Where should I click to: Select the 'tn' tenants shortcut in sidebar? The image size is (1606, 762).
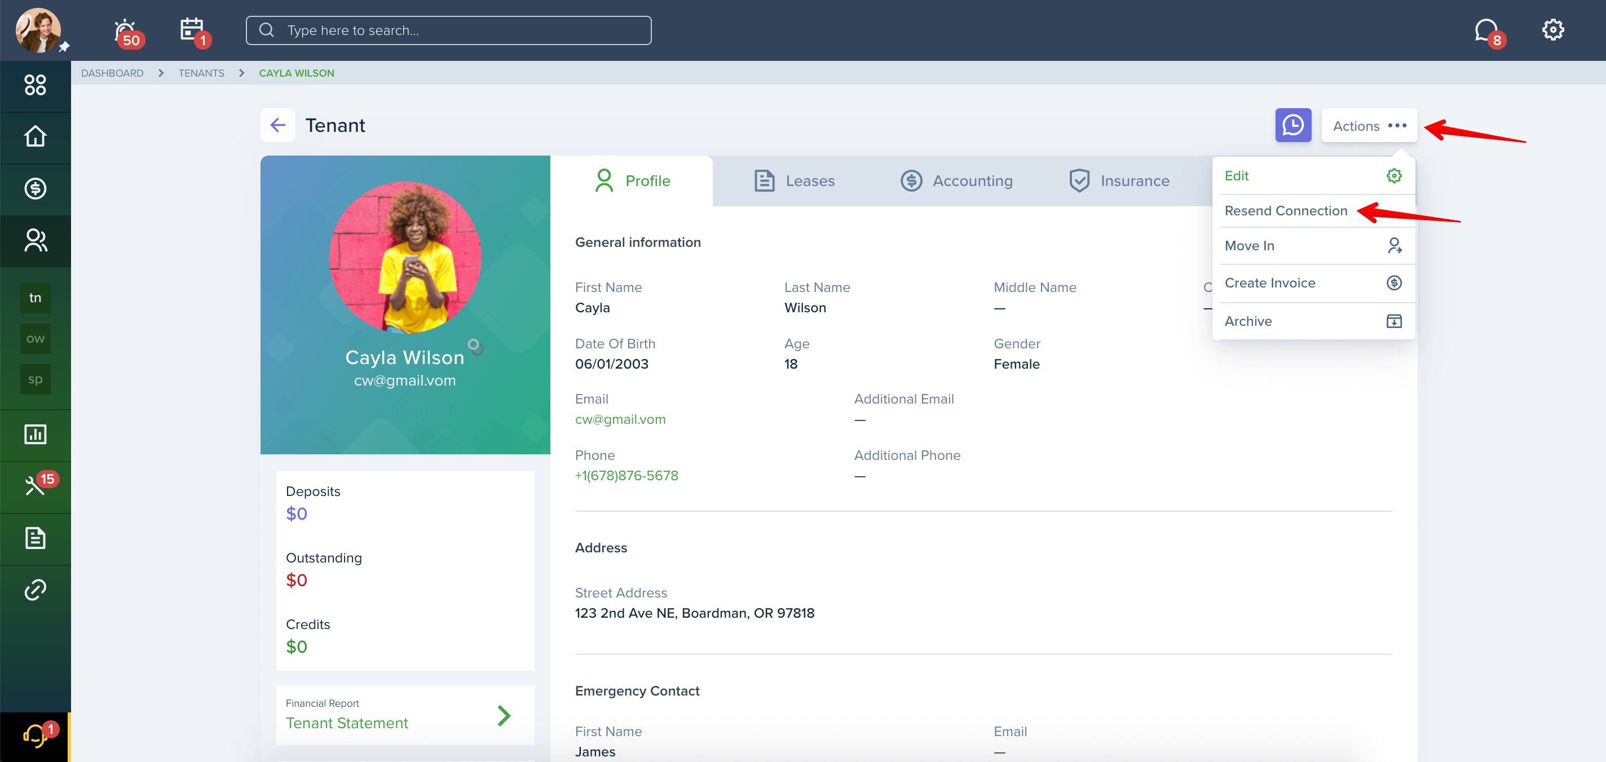pos(35,298)
